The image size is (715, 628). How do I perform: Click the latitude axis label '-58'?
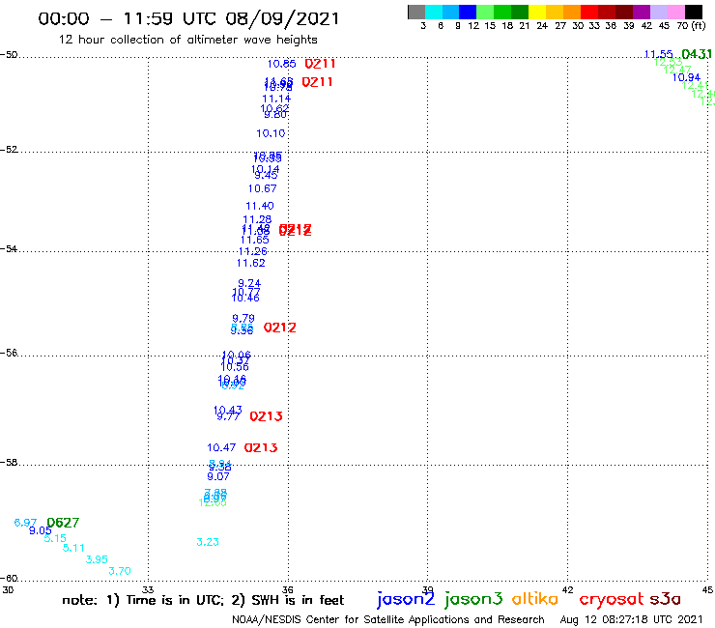click(9, 463)
